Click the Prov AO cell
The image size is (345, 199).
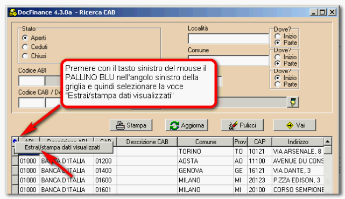pos(240,161)
